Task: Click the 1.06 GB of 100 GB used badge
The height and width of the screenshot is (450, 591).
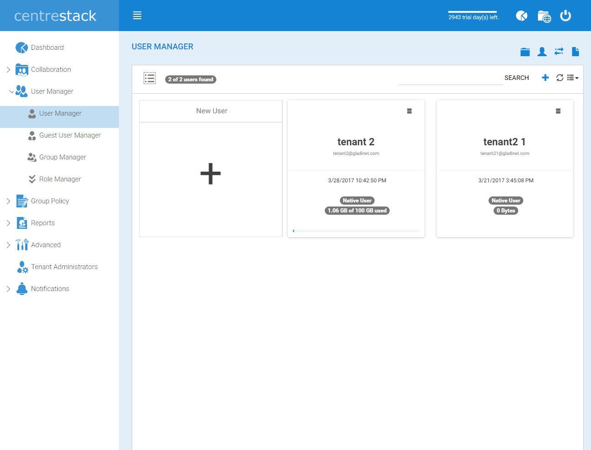Action: tap(357, 211)
